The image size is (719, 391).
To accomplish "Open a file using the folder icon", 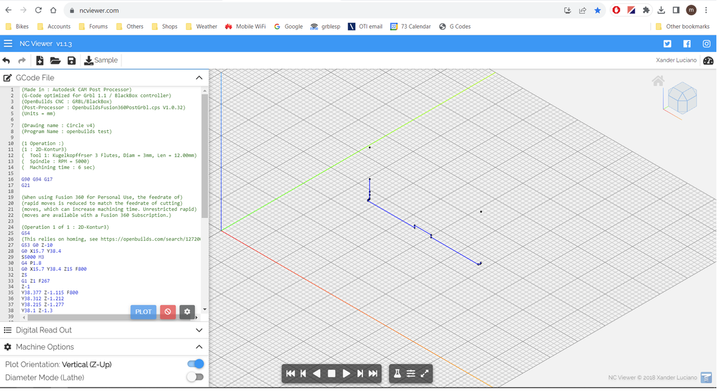I will coord(55,61).
